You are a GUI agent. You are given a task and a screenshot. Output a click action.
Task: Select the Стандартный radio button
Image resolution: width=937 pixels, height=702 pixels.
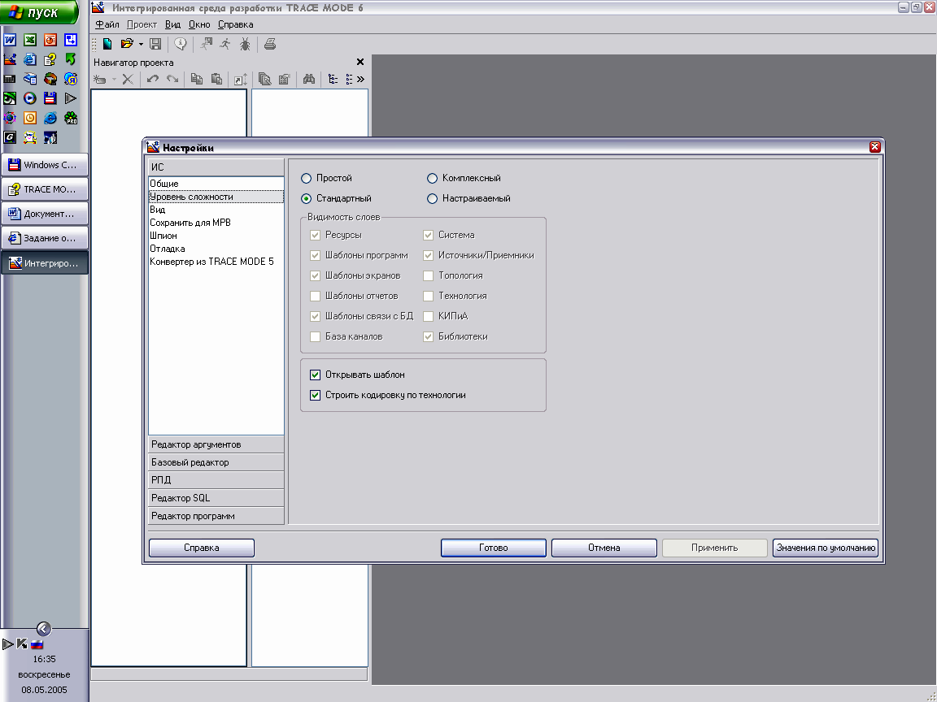pyautogui.click(x=306, y=198)
